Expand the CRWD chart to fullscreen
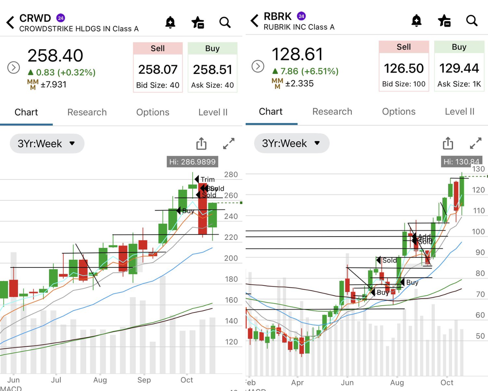 click(x=229, y=143)
